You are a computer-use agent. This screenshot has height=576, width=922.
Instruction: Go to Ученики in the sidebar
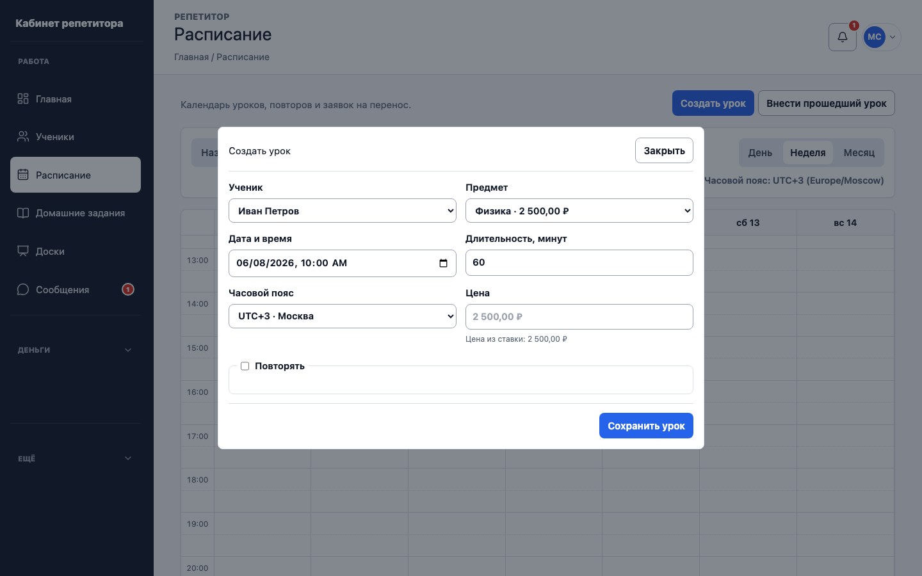[x=76, y=136]
